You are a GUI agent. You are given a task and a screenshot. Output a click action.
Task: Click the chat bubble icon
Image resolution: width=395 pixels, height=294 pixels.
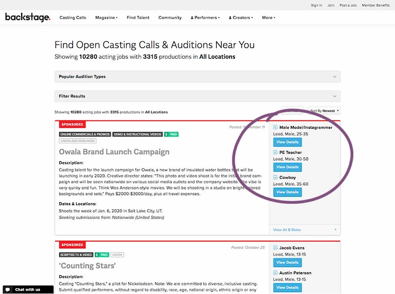point(8,290)
